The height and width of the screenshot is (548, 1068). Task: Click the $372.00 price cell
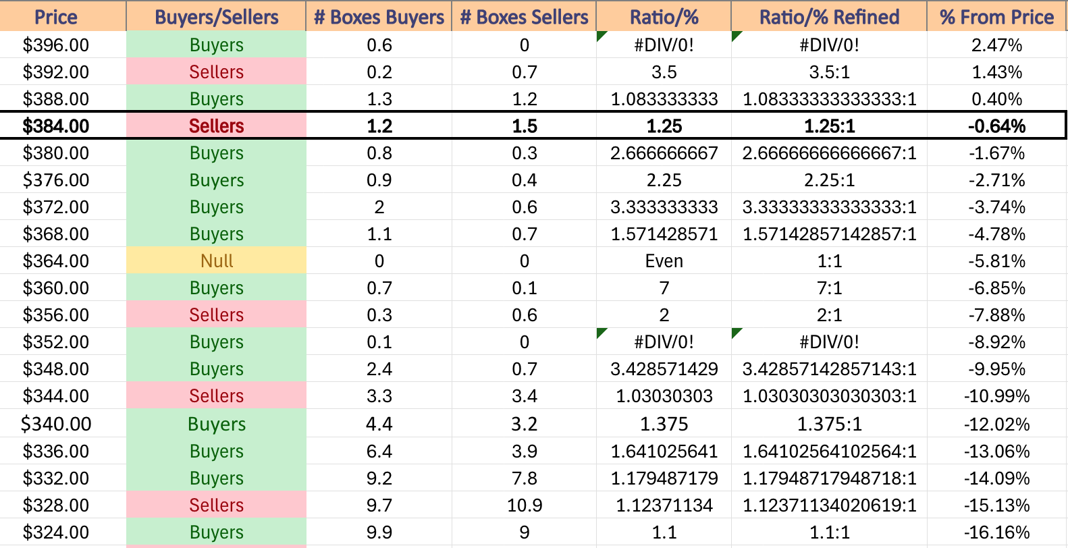click(63, 207)
